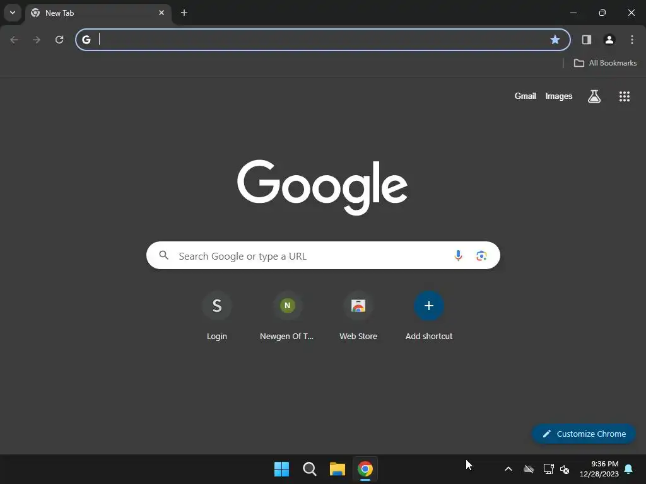This screenshot has width=646, height=484.
Task: Start voice search with microphone
Action: coord(458,256)
